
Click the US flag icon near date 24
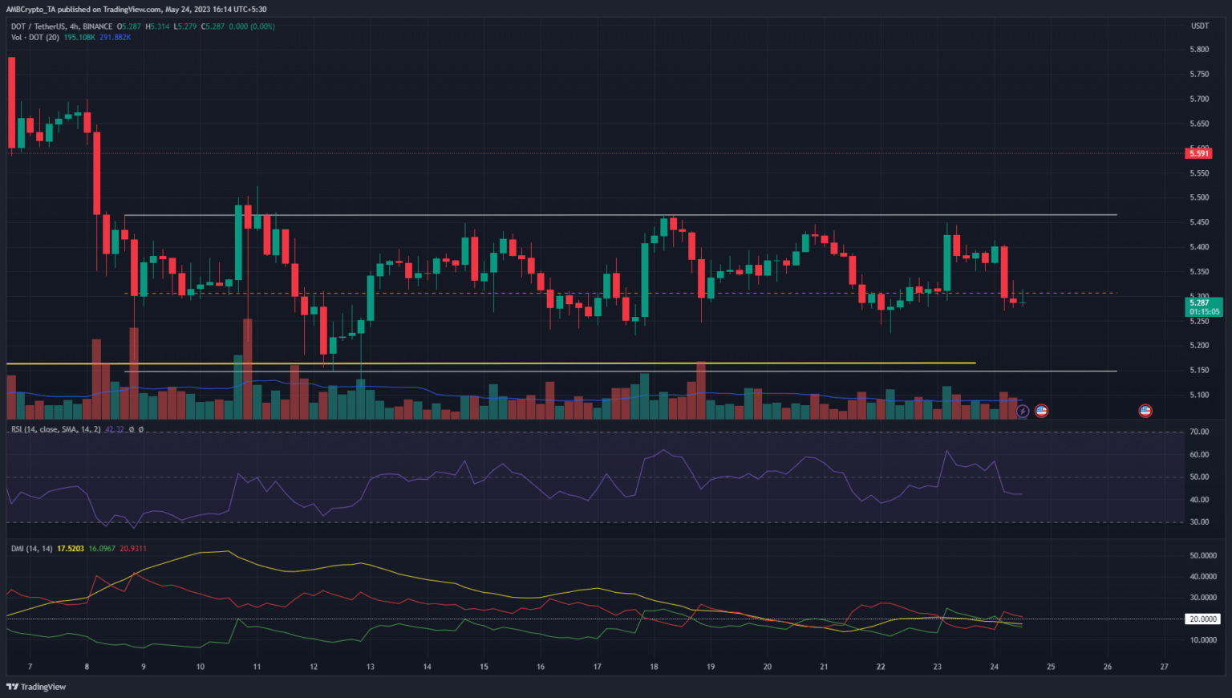[1041, 411]
